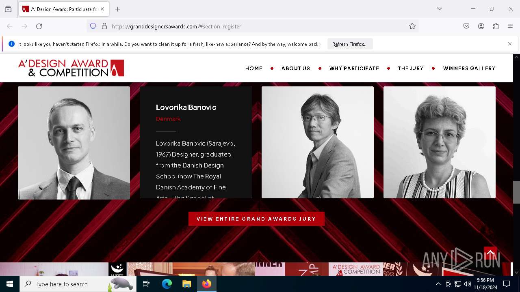Go back to the previous page

pyautogui.click(x=10, y=26)
